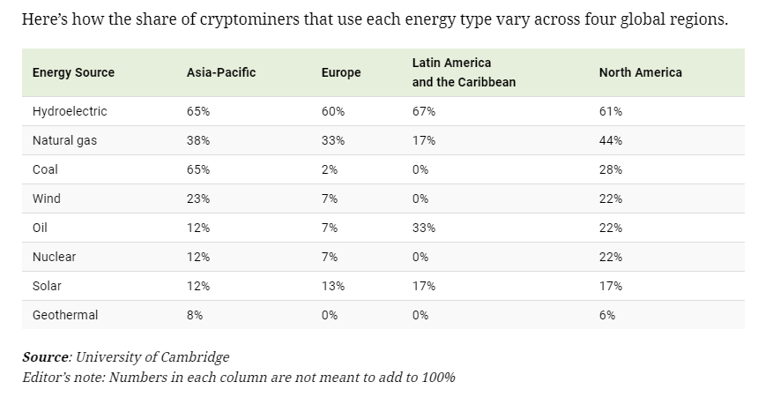This screenshot has width=758, height=397.
Task: Click the bold Source label
Action: (x=47, y=357)
